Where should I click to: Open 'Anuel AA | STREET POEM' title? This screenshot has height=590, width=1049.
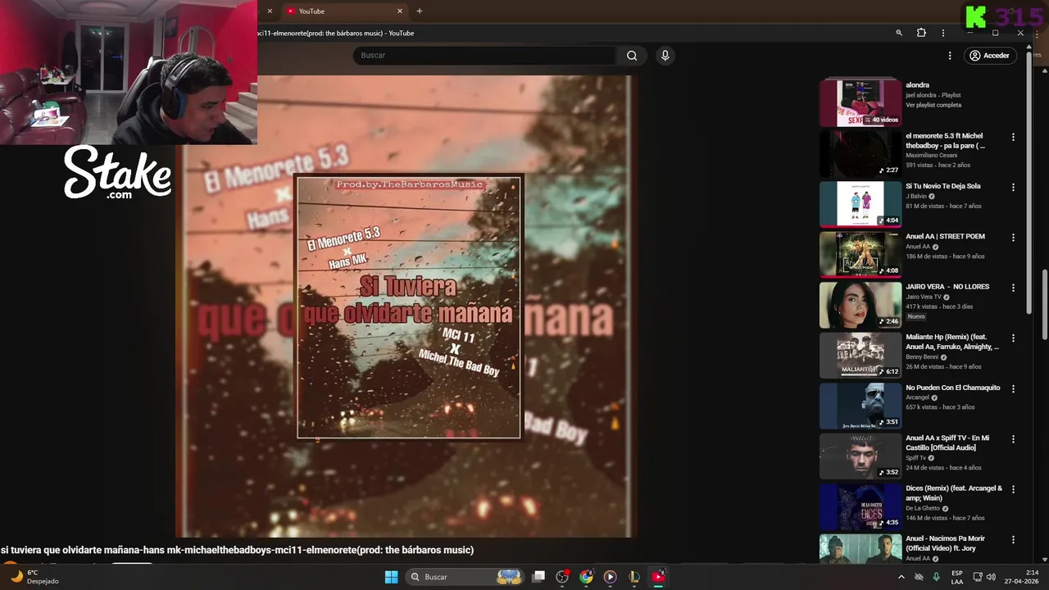click(x=945, y=236)
